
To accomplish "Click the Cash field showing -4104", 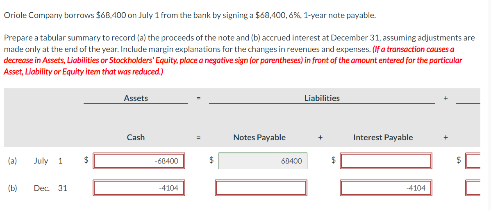I will (x=139, y=188).
